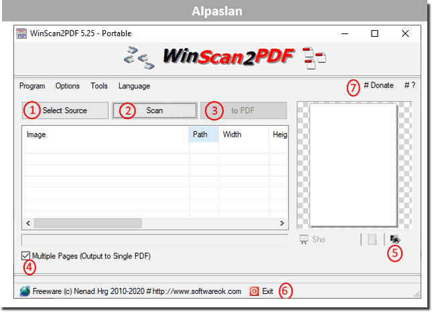This screenshot has height=312, width=432.
Task: Sort the list by the Image column header
Action: 106,135
